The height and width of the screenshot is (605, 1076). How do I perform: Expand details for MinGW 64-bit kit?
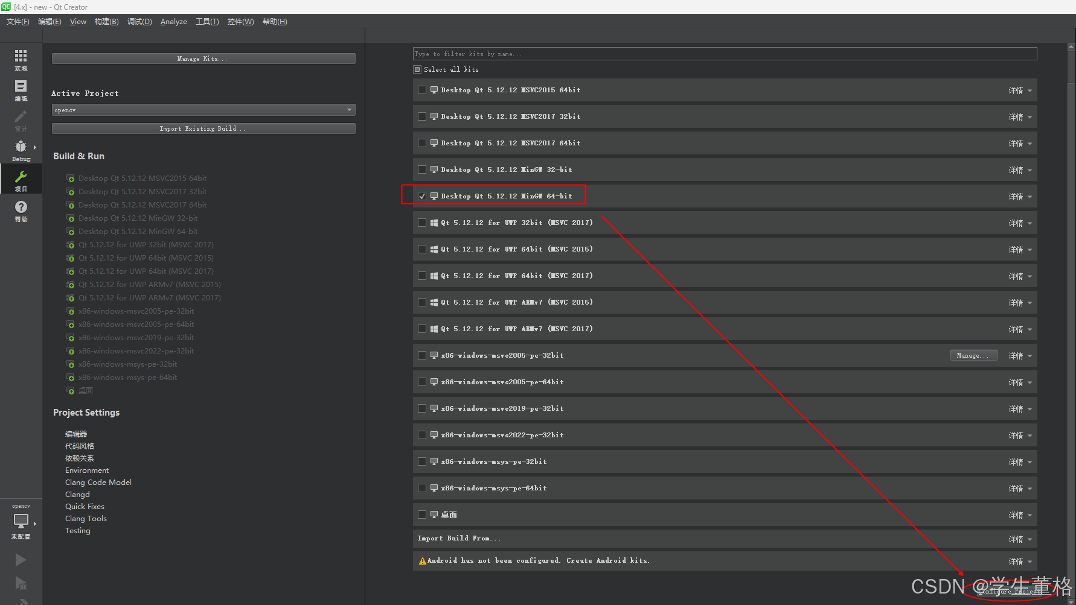coord(1020,197)
